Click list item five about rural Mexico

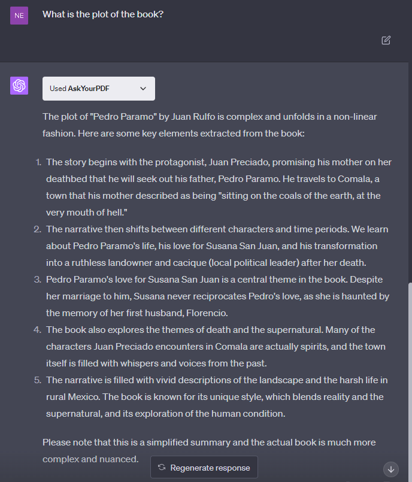(x=219, y=396)
